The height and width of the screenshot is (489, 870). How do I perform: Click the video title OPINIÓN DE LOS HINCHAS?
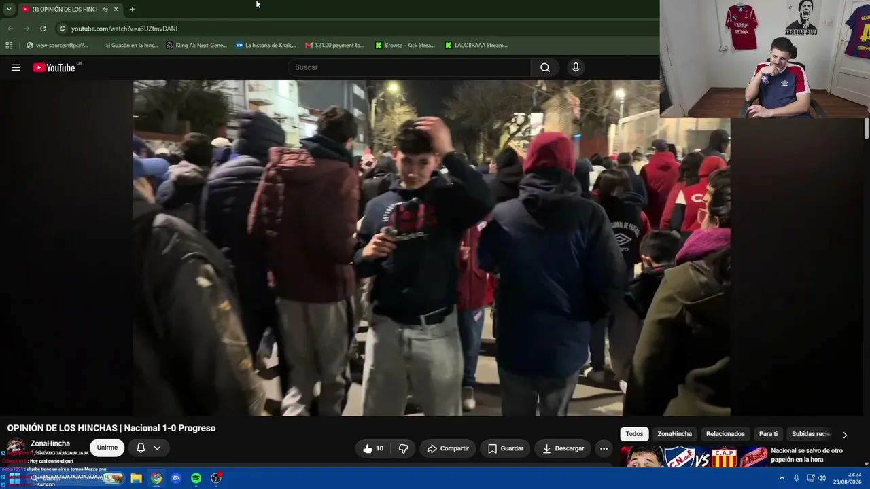[x=111, y=428]
